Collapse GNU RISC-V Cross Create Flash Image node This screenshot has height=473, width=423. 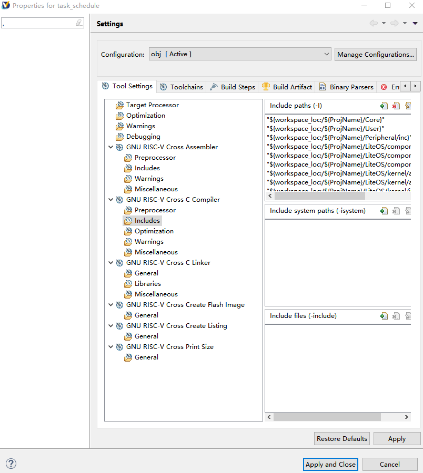point(111,305)
